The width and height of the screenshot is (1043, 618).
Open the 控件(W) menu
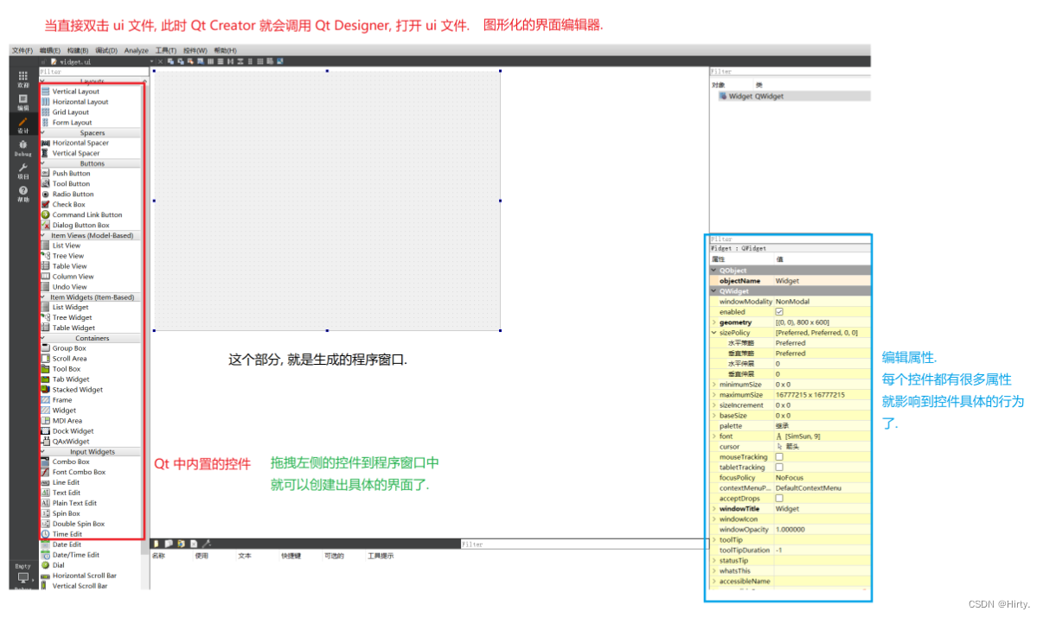pyautogui.click(x=195, y=51)
